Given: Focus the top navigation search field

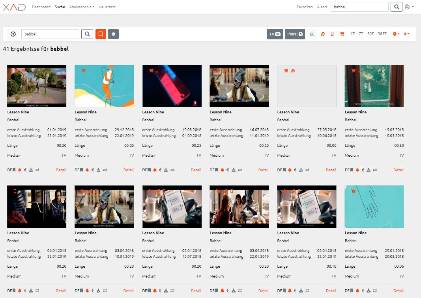Looking at the screenshot, I should coord(359,7).
